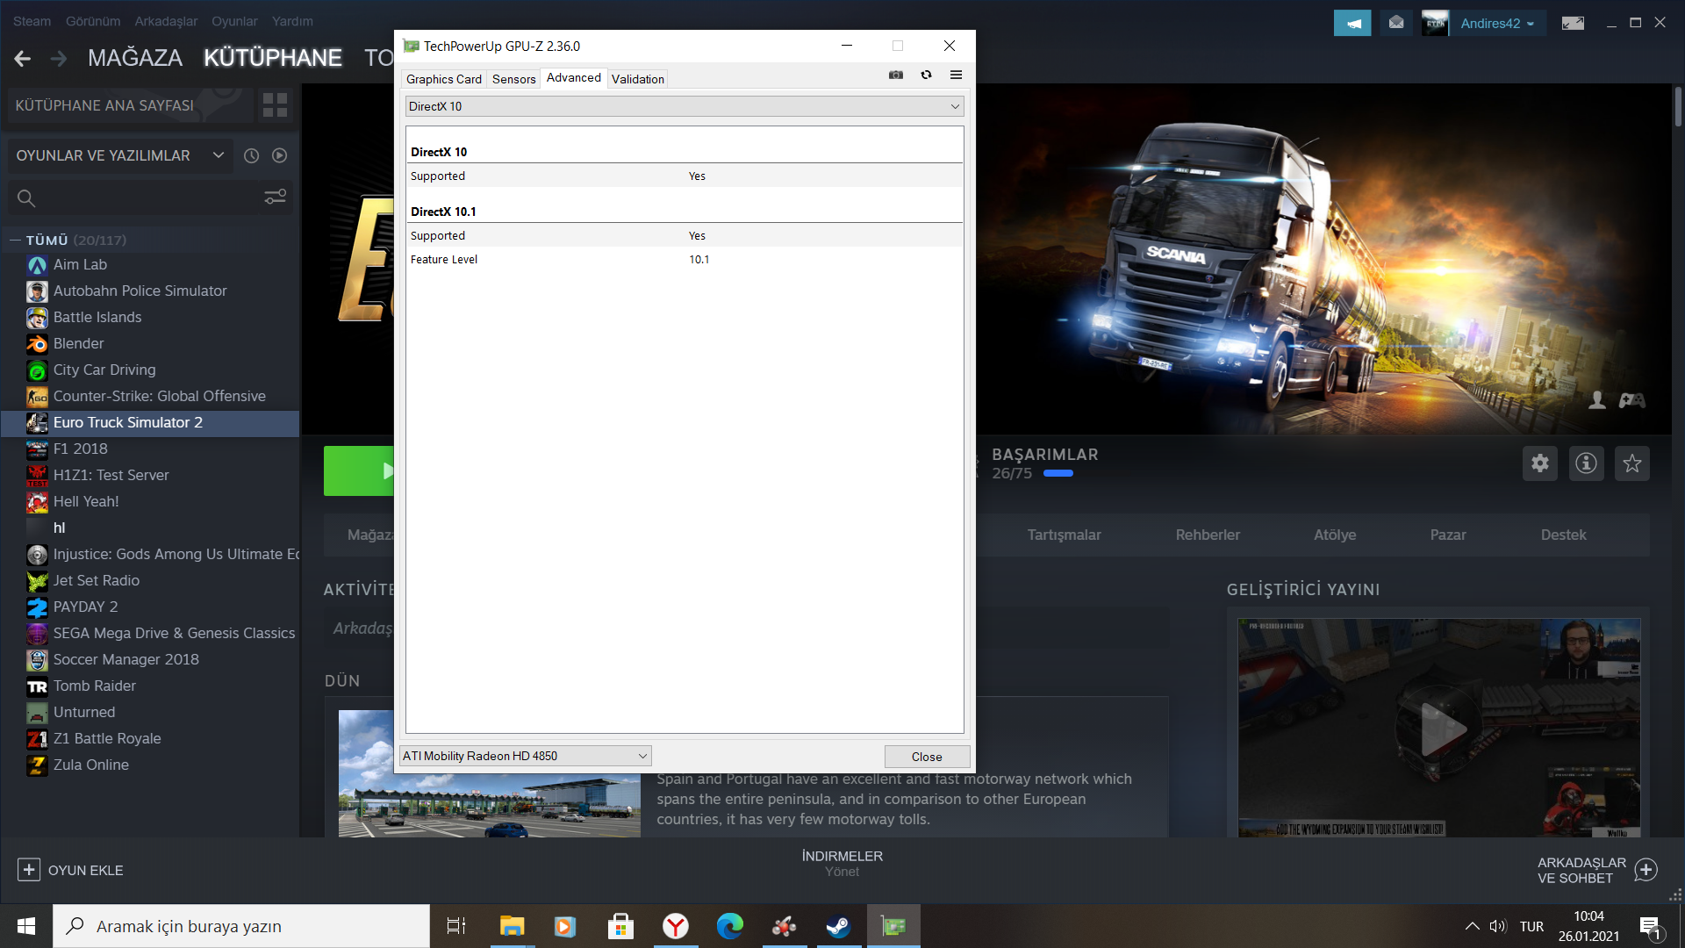
Task: Click the game info icon
Action: click(x=1586, y=463)
